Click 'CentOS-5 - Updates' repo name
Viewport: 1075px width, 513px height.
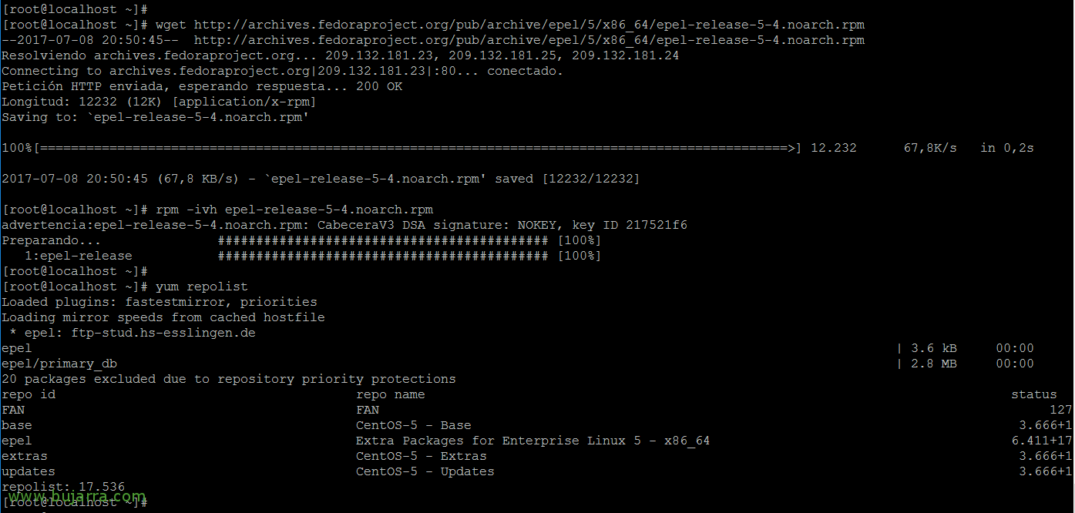point(425,471)
